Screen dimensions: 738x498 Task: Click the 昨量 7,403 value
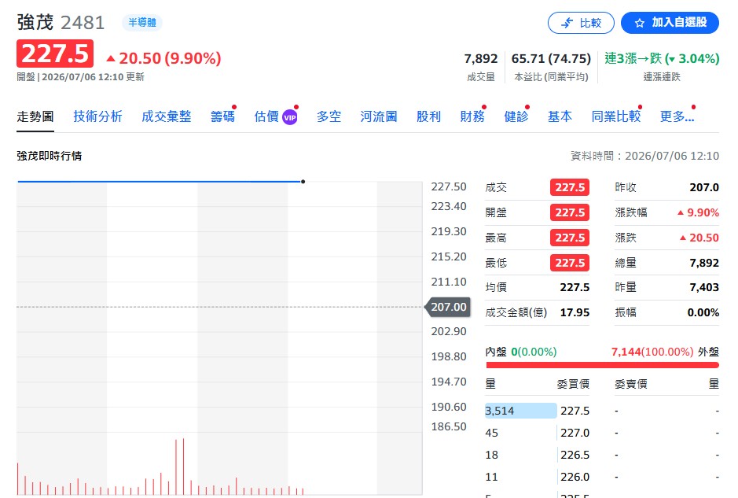pos(704,287)
